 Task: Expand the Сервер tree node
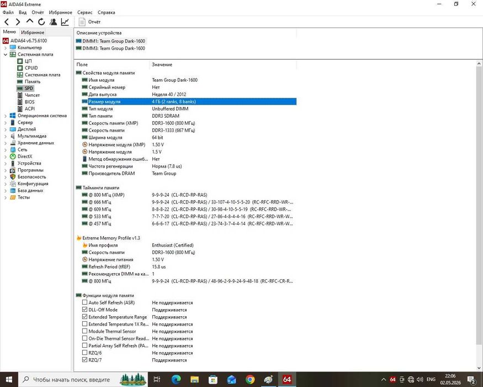tap(5, 123)
